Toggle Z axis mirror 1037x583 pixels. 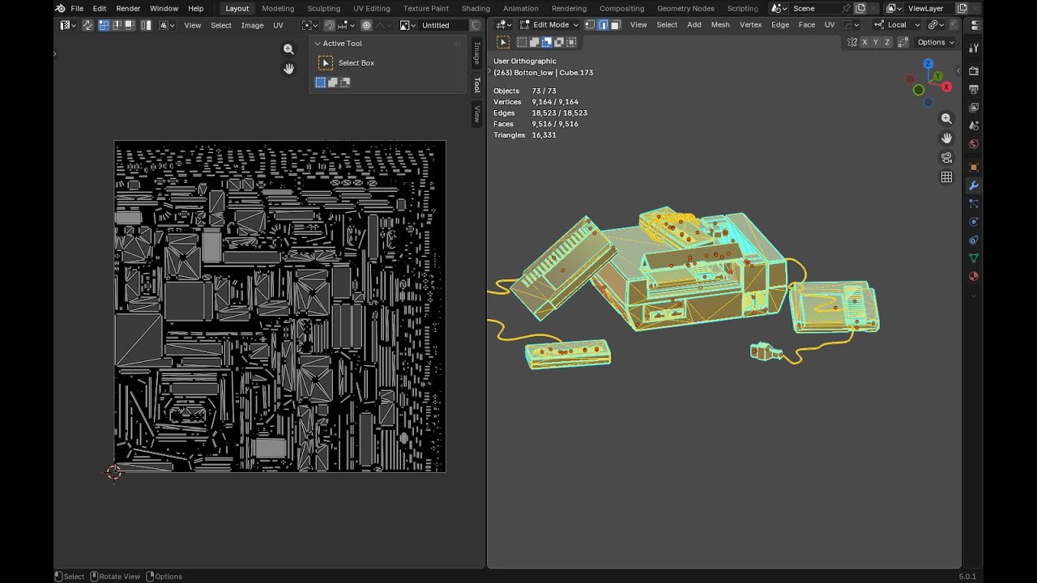(x=887, y=42)
